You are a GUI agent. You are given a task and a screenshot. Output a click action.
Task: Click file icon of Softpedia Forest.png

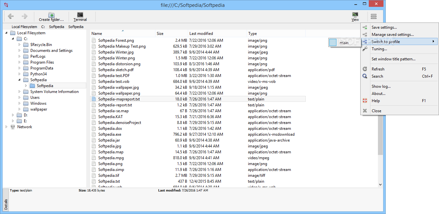coord(94,40)
